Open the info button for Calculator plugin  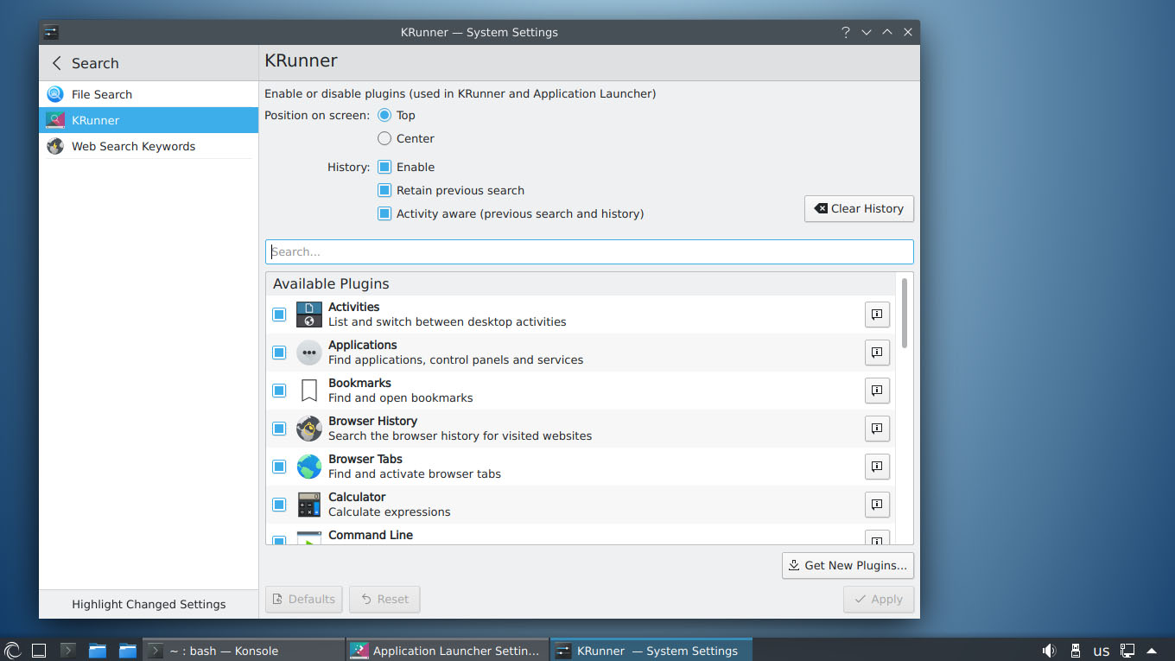coord(877,505)
